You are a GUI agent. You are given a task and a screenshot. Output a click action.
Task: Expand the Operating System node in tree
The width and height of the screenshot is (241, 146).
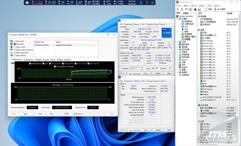(x=177, y=44)
